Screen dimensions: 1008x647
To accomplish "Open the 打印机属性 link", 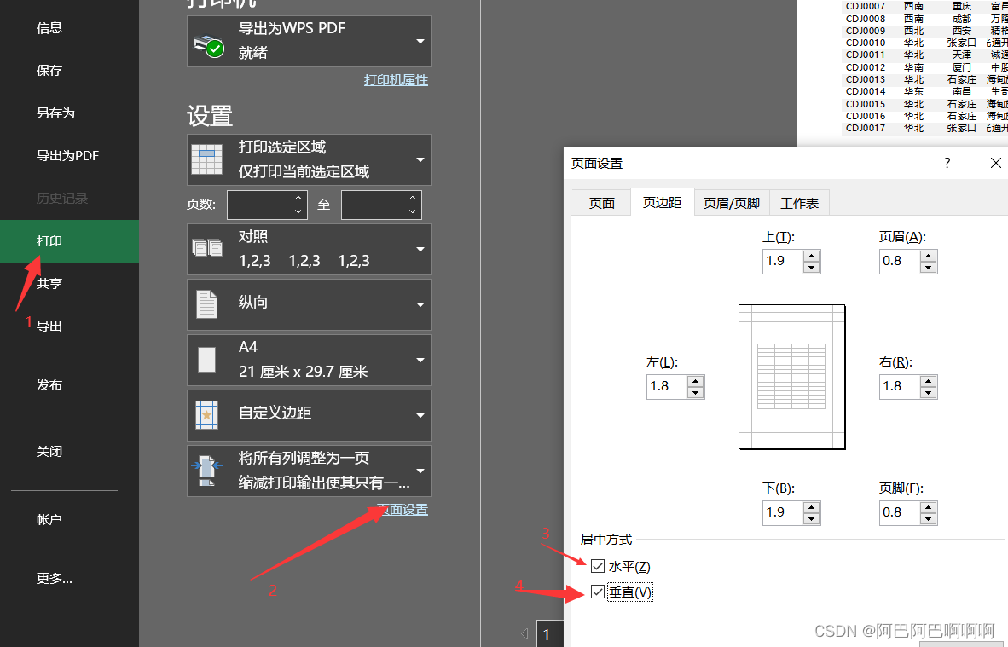I will click(x=396, y=78).
